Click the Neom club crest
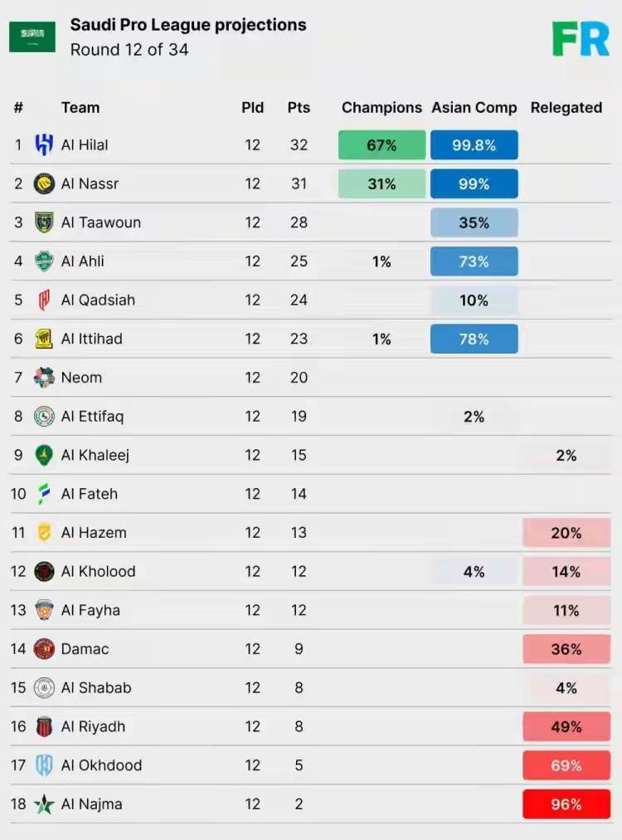This screenshot has width=622, height=840. (x=44, y=378)
